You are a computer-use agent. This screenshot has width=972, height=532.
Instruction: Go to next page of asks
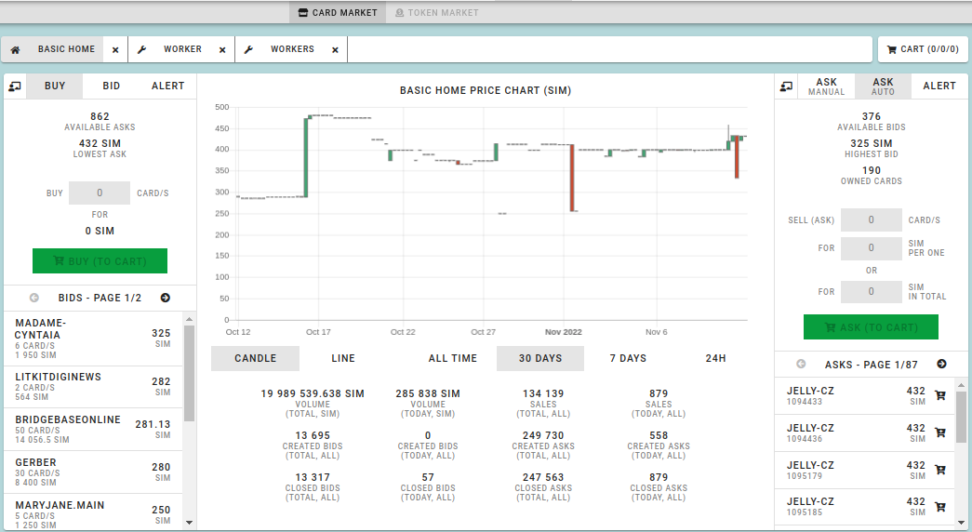pos(941,365)
